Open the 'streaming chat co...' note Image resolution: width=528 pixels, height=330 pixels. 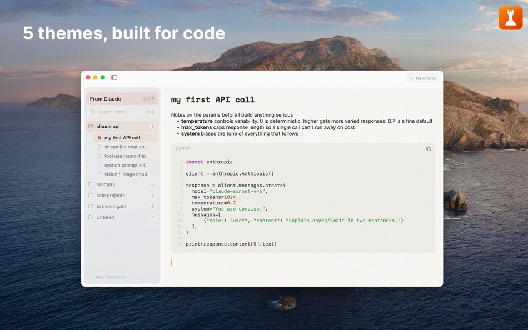[x=126, y=147]
